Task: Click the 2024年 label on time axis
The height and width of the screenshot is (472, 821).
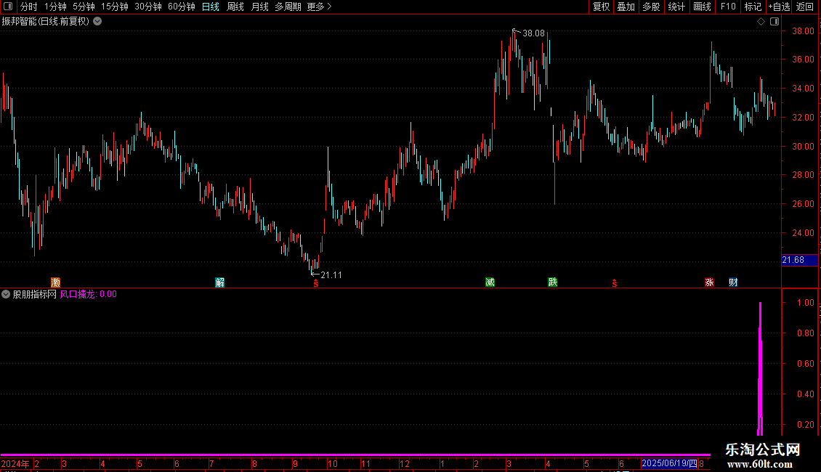Action: [15, 463]
